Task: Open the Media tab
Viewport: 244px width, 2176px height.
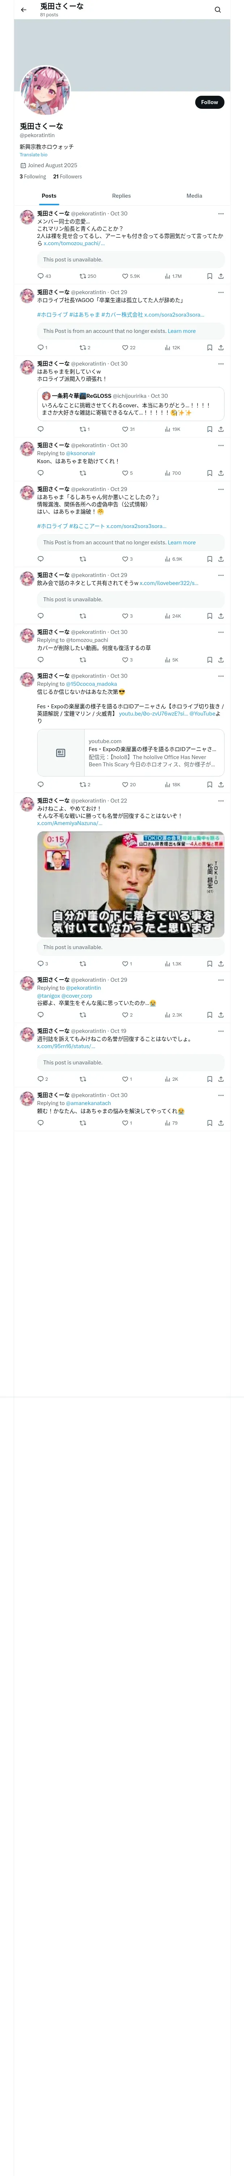Action: tap(194, 196)
